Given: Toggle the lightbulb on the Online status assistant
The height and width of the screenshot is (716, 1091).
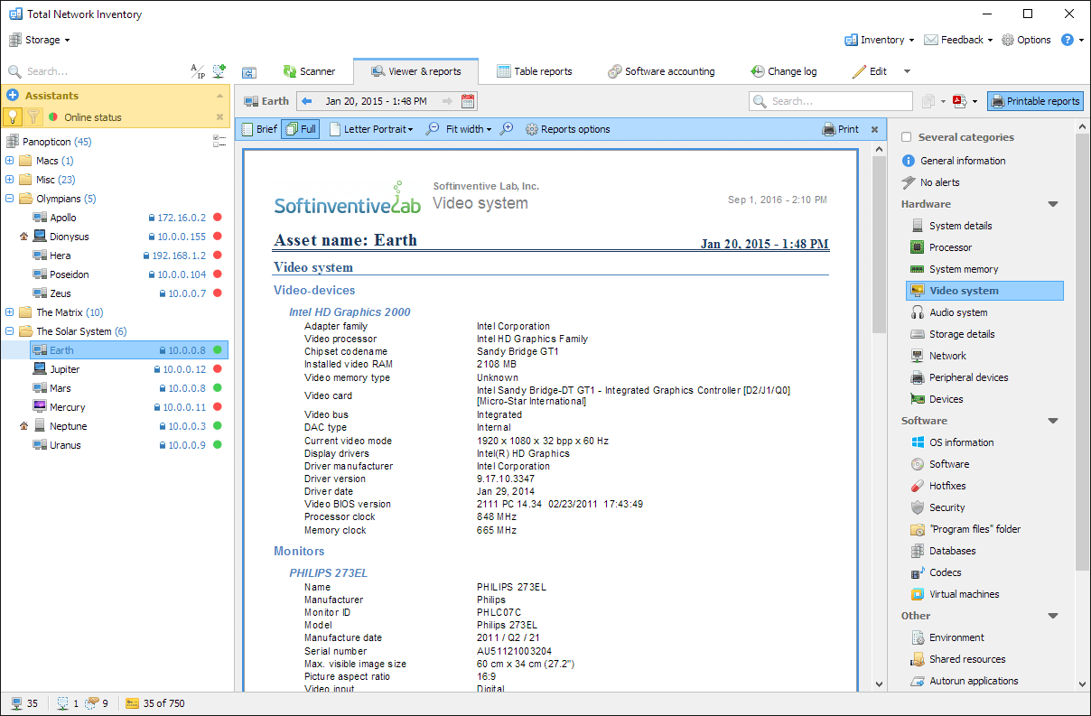Looking at the screenshot, I should [13, 116].
